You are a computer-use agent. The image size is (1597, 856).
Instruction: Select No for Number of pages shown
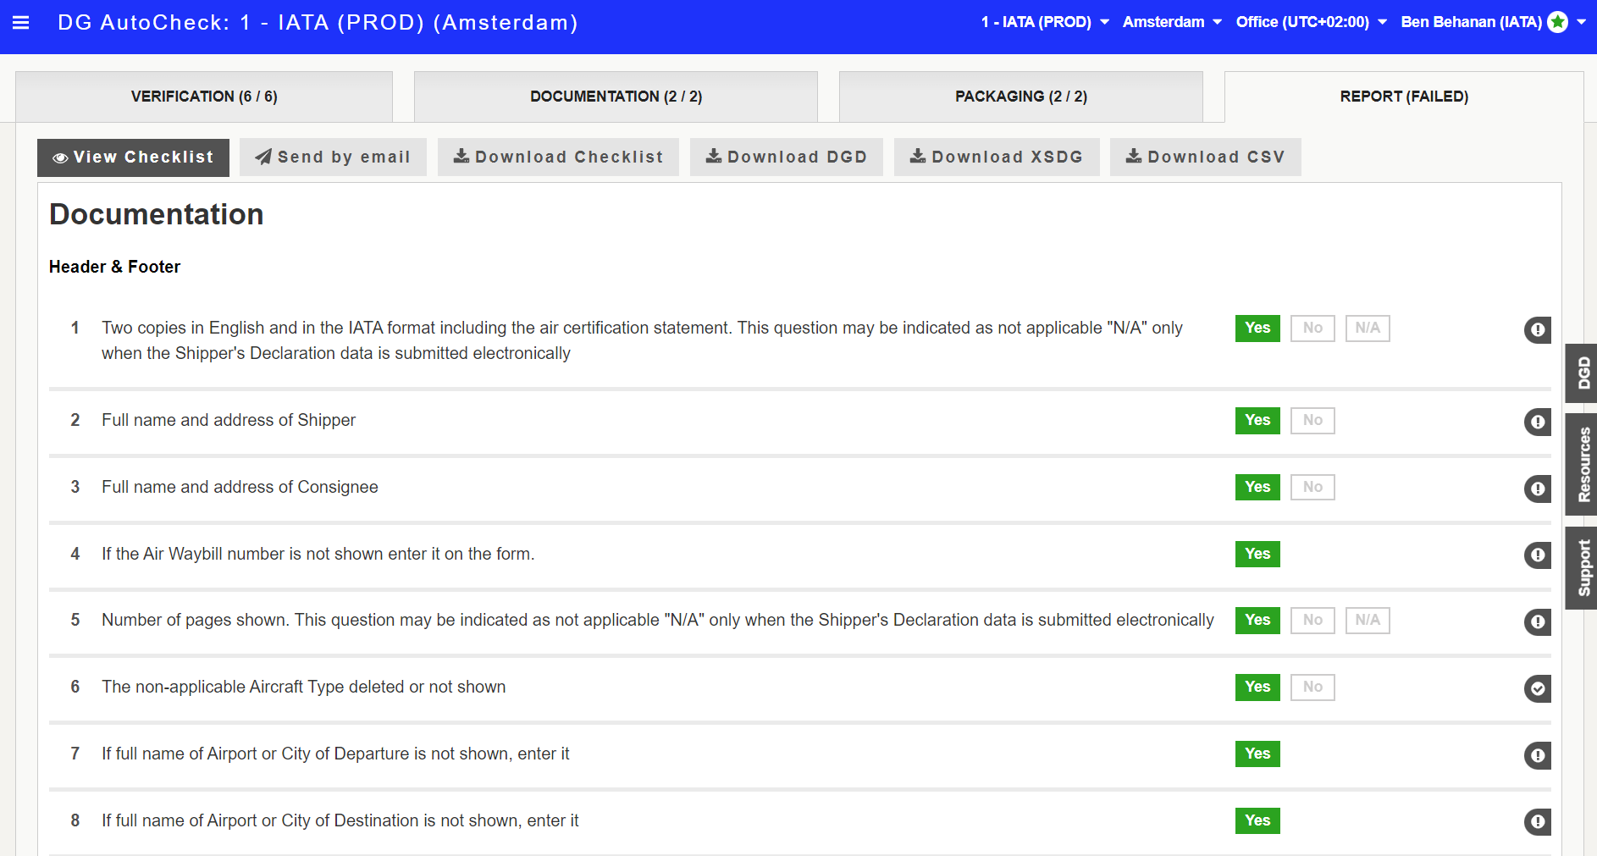1312,621
